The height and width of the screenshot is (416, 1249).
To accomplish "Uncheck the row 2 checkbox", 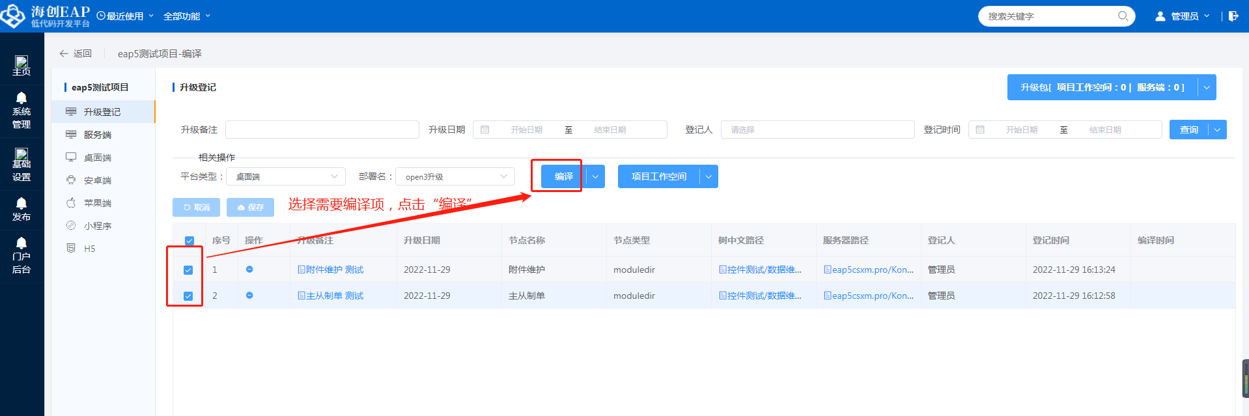I will pyautogui.click(x=188, y=296).
